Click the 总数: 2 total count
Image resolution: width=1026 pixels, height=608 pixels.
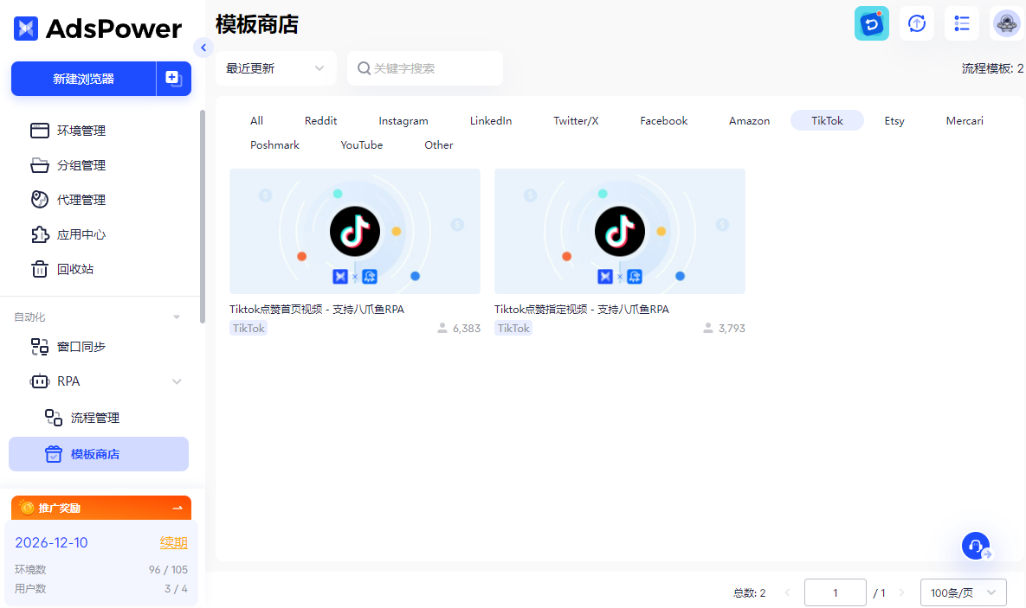click(749, 593)
